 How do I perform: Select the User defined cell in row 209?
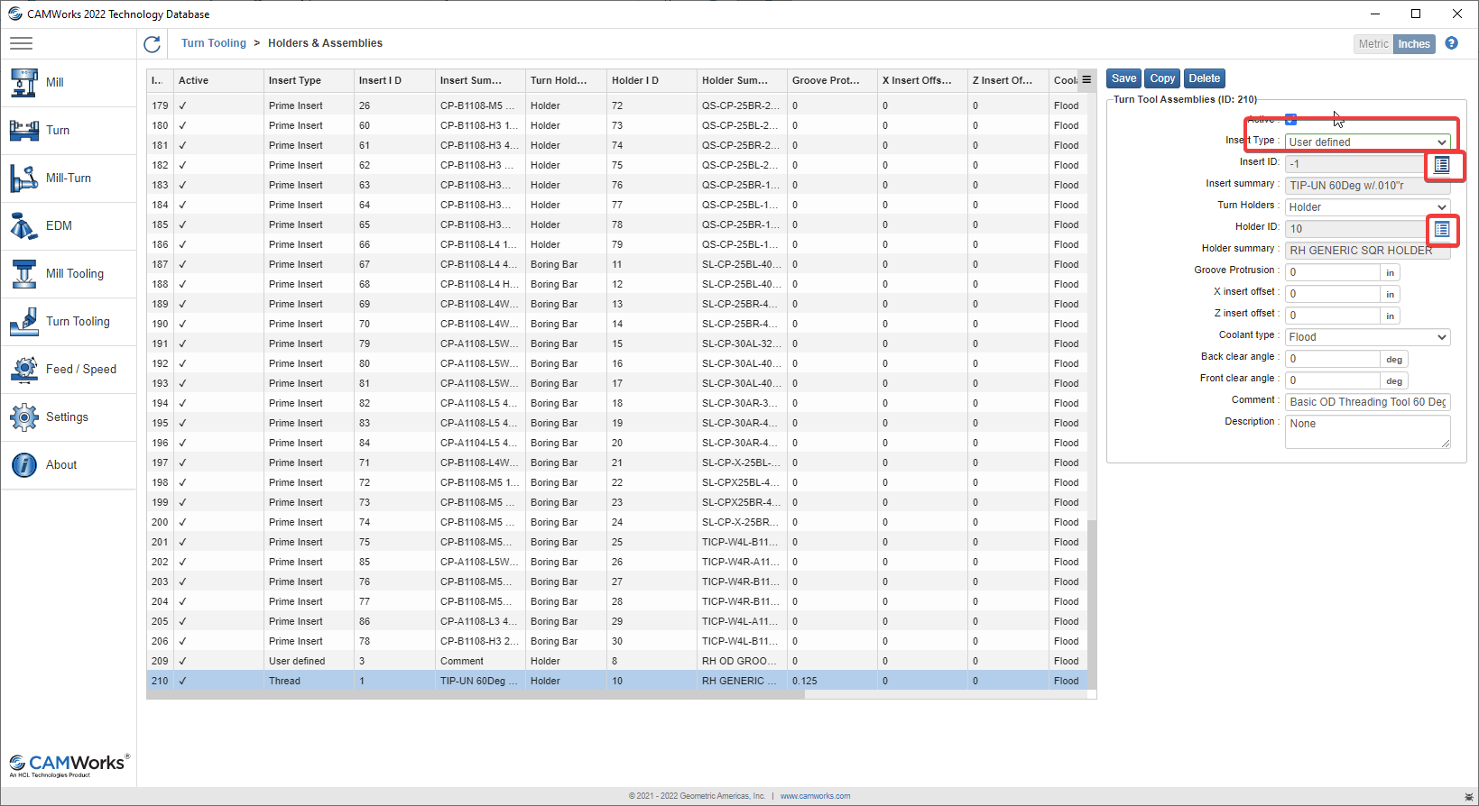309,661
